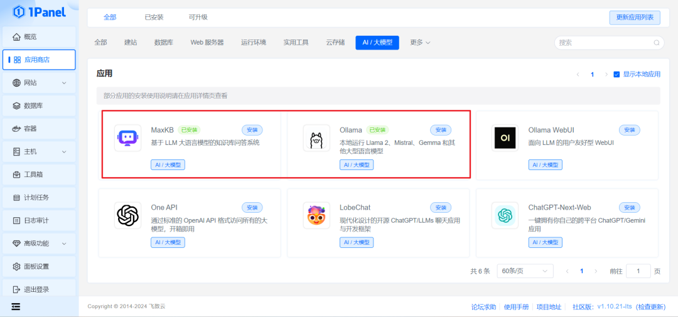Switch to the 已安装 tab

[154, 18]
